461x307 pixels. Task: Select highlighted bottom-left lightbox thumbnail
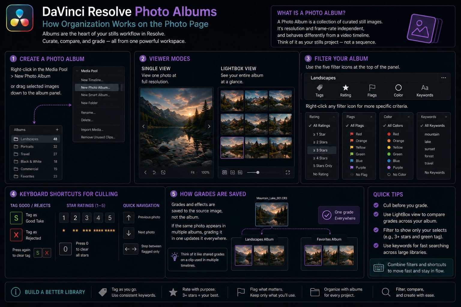(232, 148)
